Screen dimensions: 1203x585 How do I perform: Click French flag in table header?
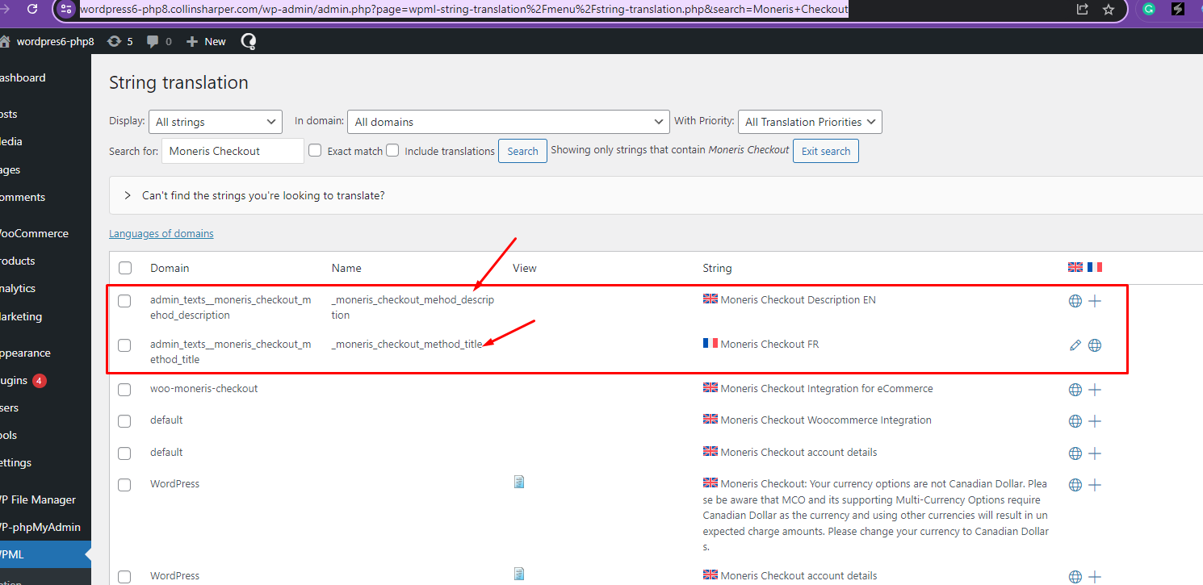point(1095,267)
